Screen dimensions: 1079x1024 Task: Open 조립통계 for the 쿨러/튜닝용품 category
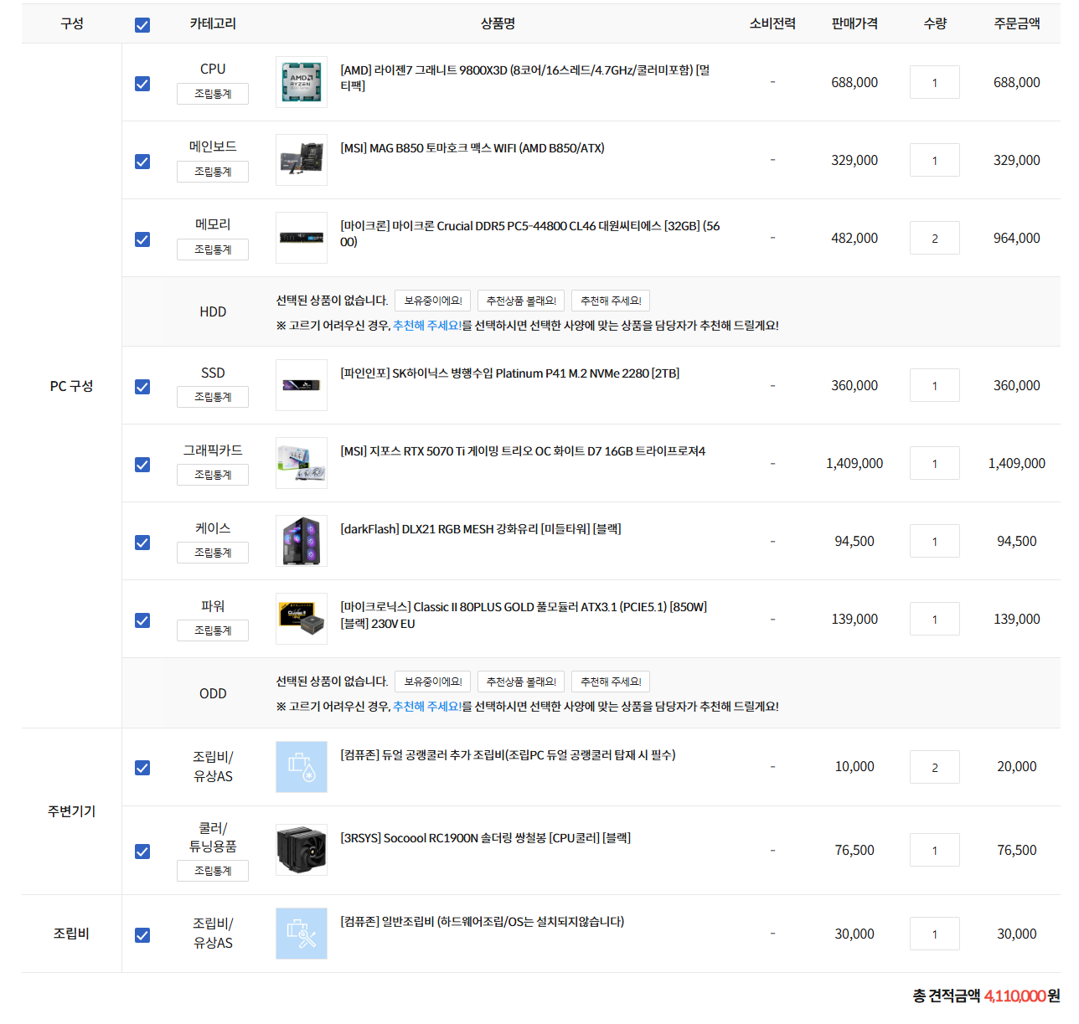tap(213, 871)
